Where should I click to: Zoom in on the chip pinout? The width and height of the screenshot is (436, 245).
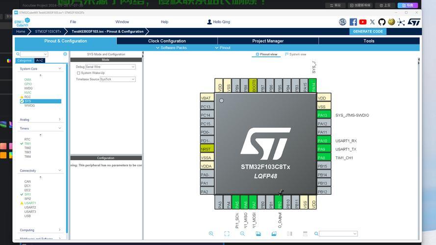point(211,234)
